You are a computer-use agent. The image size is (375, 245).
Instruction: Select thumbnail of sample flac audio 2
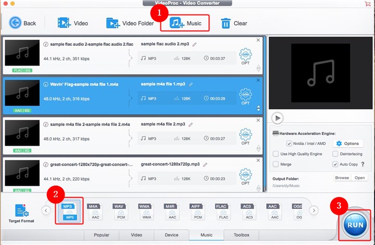(22, 53)
